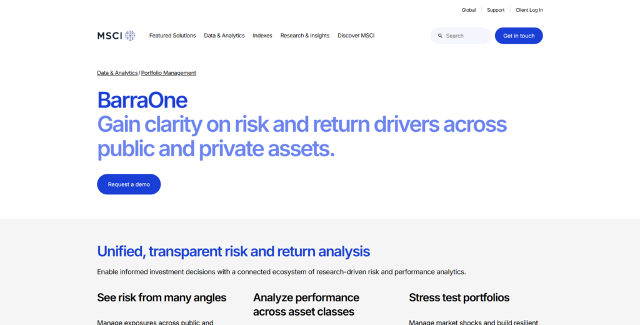Click the Request a demo button
The image size is (640, 325).
click(x=129, y=184)
